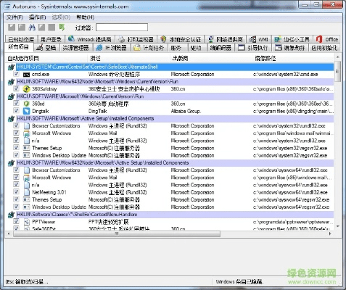This screenshot has width=346, height=290.
Task: Open the 用户登录 tab
Action: coord(51,39)
